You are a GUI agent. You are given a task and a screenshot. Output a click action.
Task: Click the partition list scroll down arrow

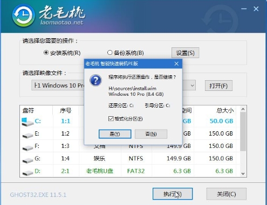243,174
